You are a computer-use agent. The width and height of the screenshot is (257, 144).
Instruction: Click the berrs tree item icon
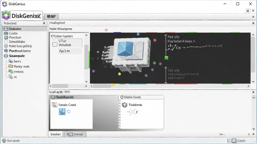click(11, 61)
